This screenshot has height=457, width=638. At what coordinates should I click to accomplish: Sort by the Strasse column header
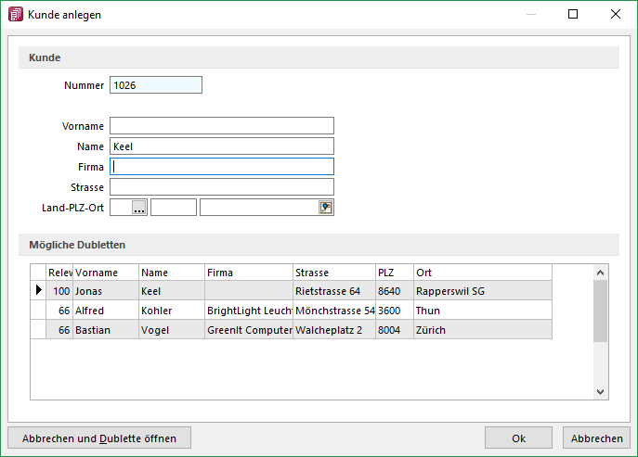tap(334, 273)
